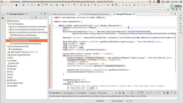Screen dimensions: 183x103
Task: Click the Pin Console icon
Action: click(x=148, y=93)
